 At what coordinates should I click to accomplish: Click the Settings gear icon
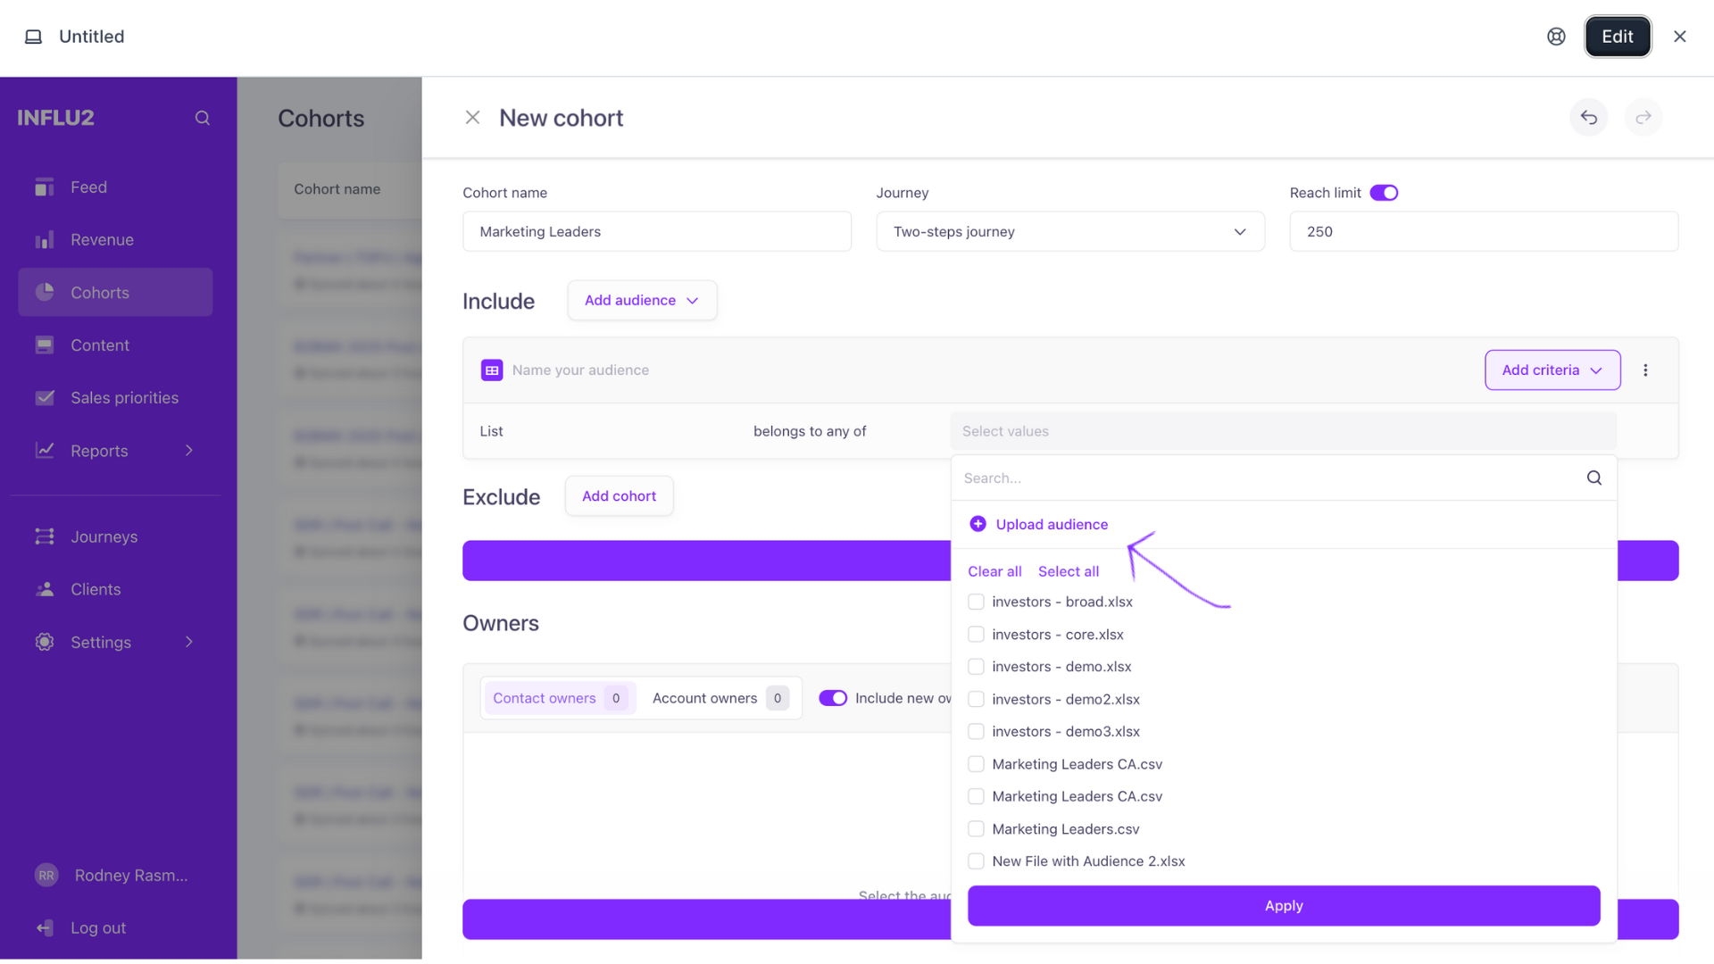coord(45,642)
